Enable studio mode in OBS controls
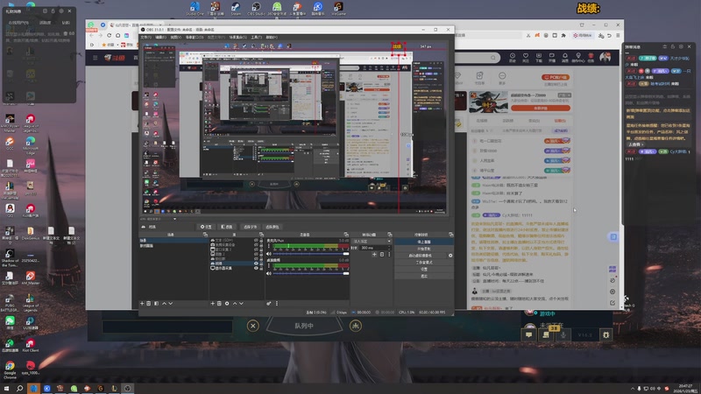The width and height of the screenshot is (701, 394). point(423,262)
